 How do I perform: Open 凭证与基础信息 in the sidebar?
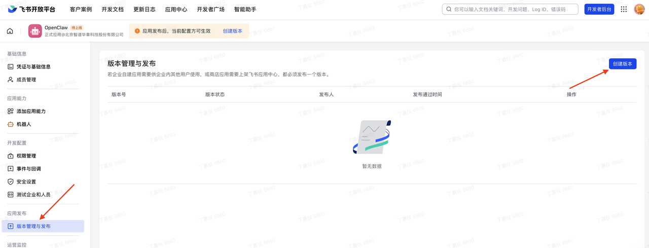tap(33, 67)
